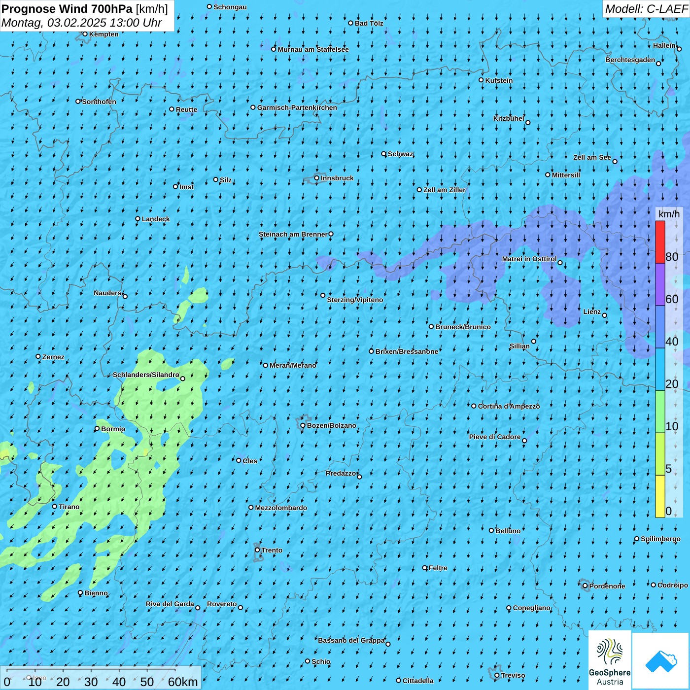Click the Garmisch-Partenkirchen label
The height and width of the screenshot is (690, 690).
(297, 107)
